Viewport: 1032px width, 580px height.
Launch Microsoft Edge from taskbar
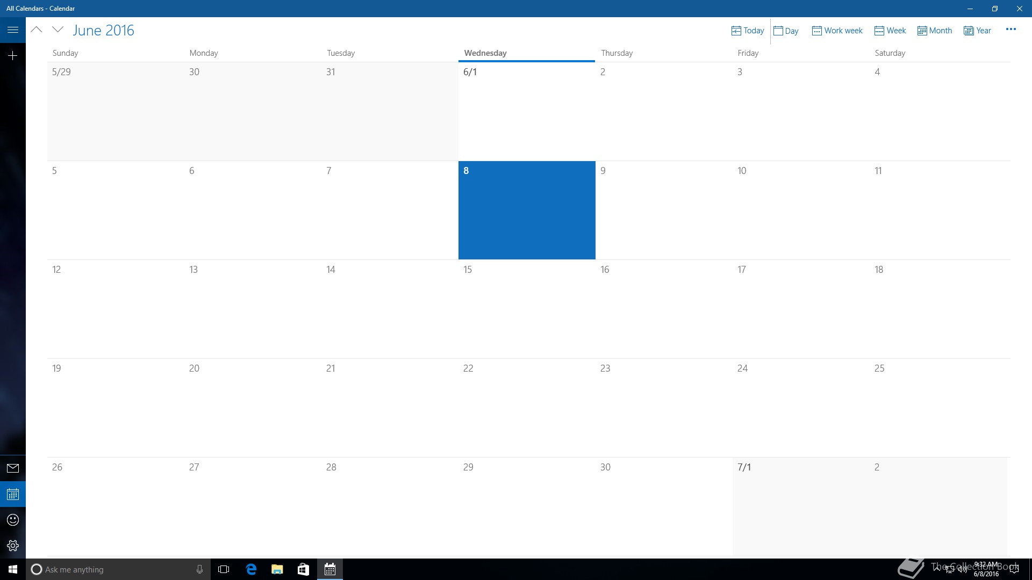(x=251, y=569)
